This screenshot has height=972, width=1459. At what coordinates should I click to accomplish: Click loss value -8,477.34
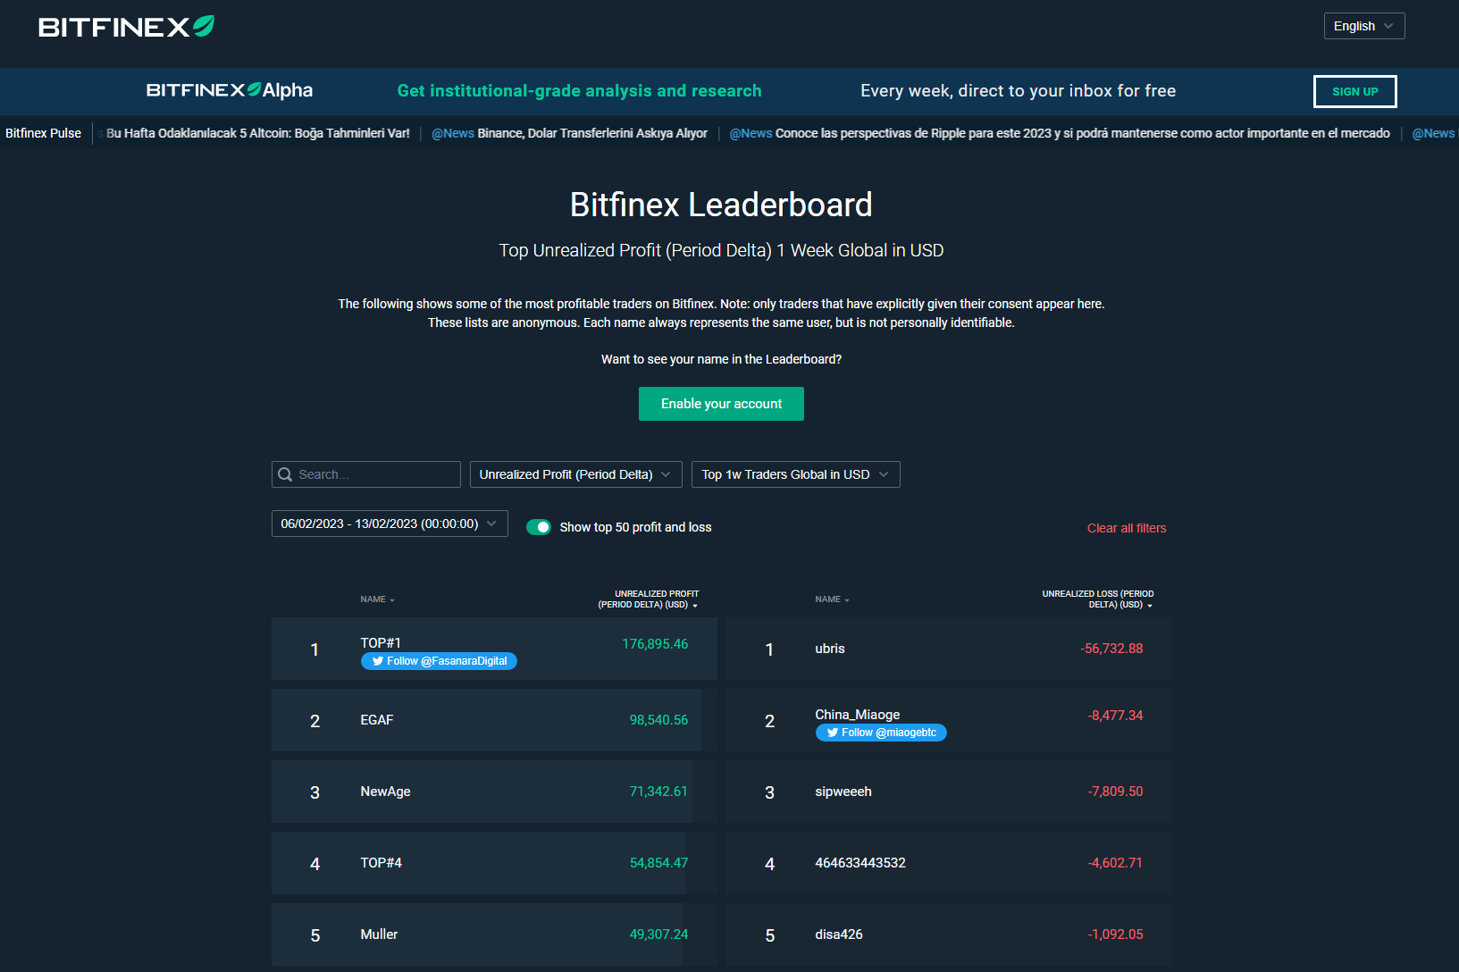pos(1115,716)
